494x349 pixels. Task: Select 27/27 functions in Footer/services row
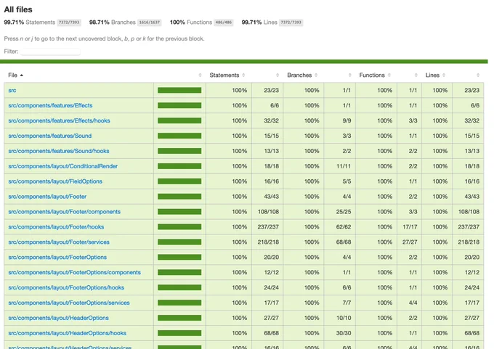click(410, 242)
